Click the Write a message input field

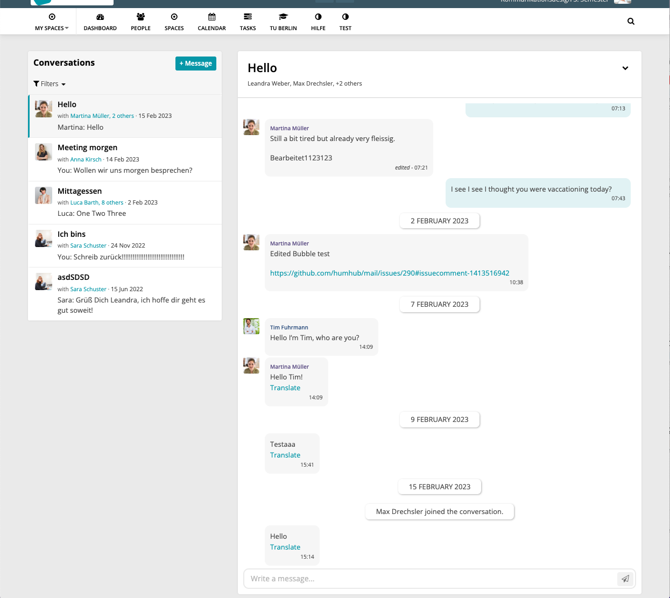tap(431, 579)
